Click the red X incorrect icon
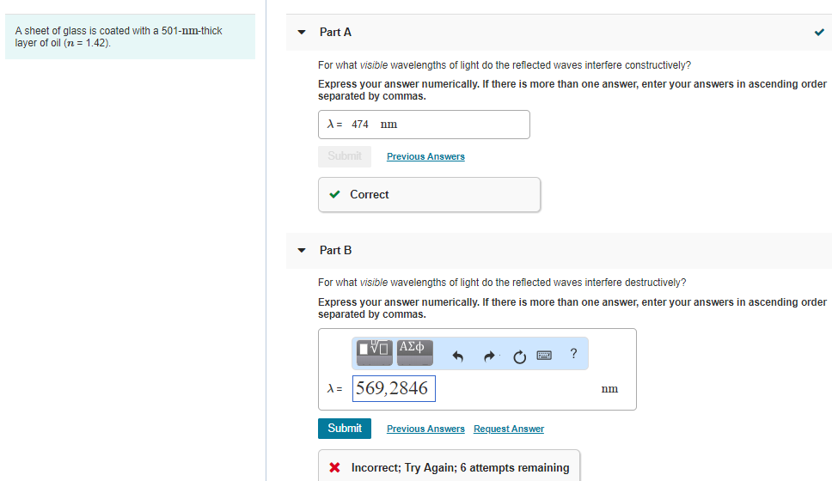Screen dimensions: 832x481 pyautogui.click(x=335, y=468)
